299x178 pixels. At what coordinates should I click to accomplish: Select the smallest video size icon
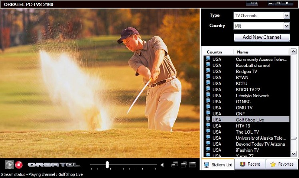click(174, 164)
